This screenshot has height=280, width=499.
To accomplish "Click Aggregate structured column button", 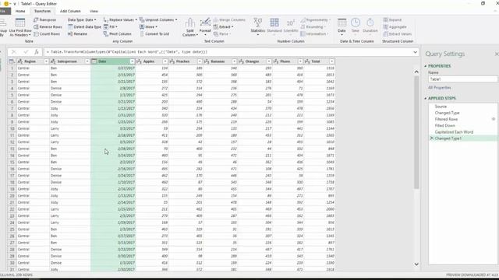I will pyautogui.click(x=395, y=27).
